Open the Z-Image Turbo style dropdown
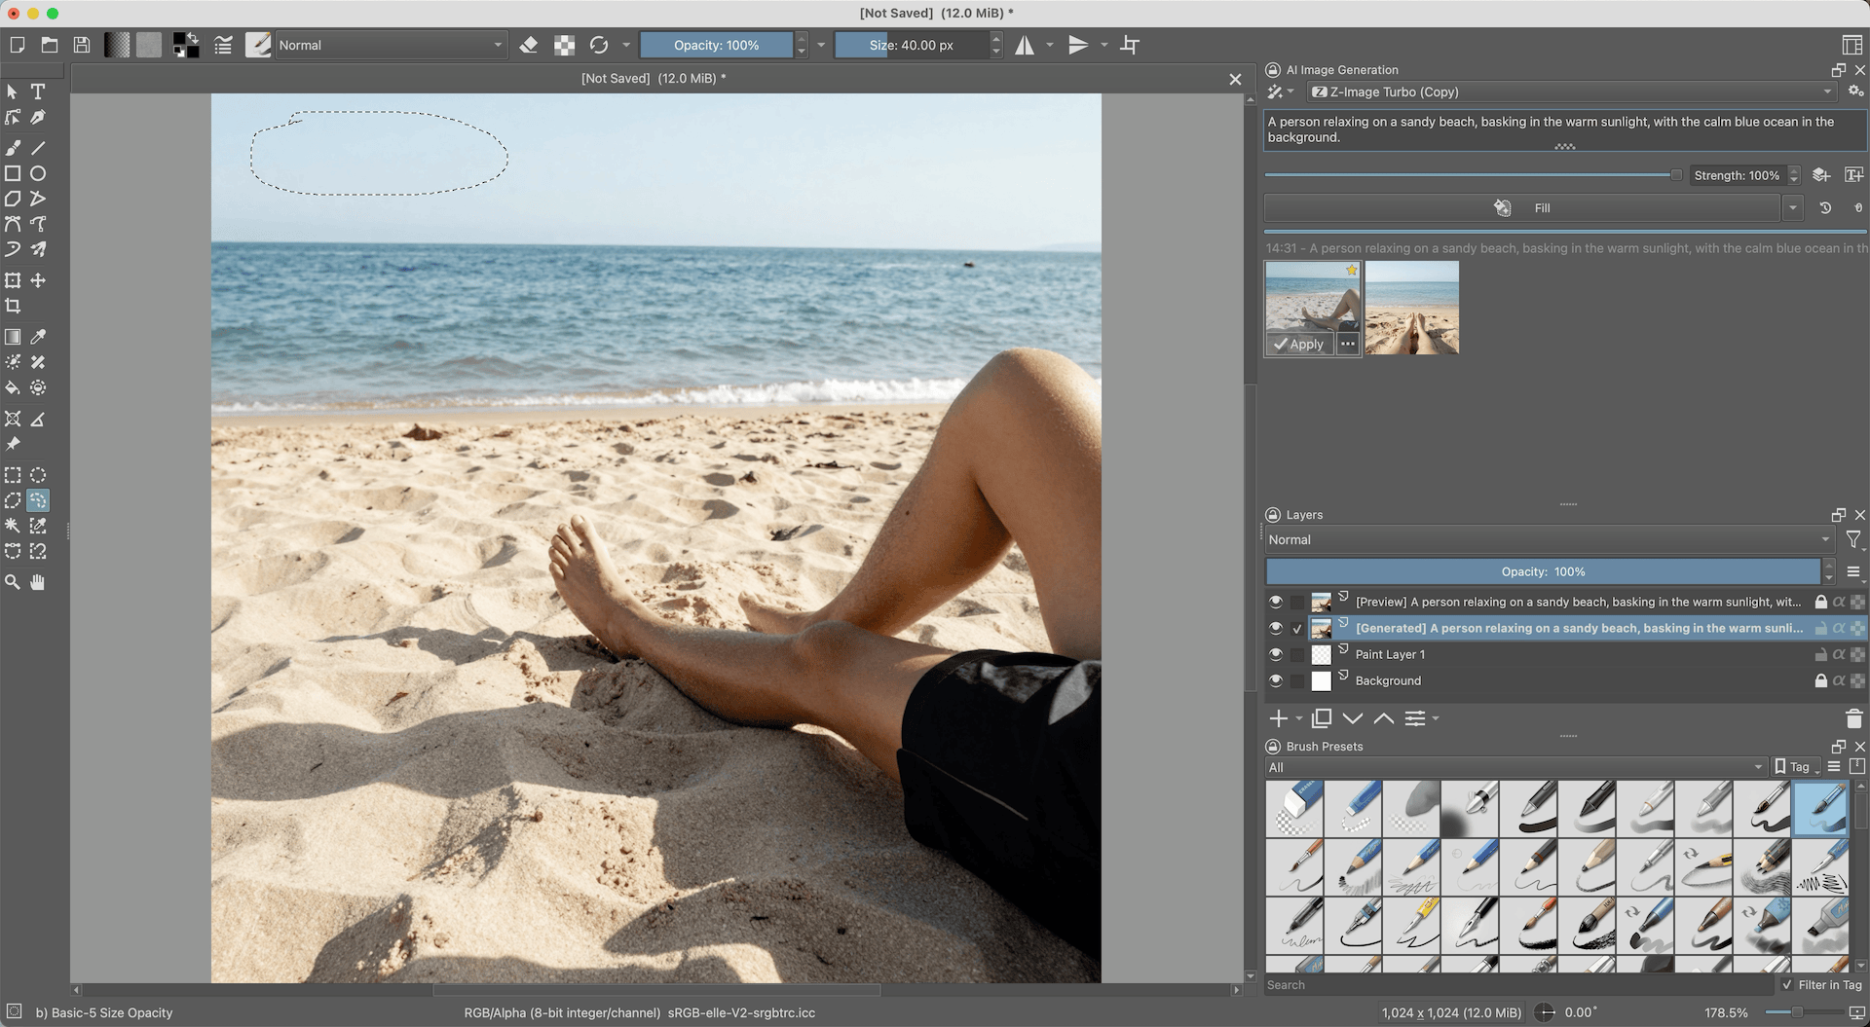This screenshot has width=1870, height=1027. point(1827,92)
